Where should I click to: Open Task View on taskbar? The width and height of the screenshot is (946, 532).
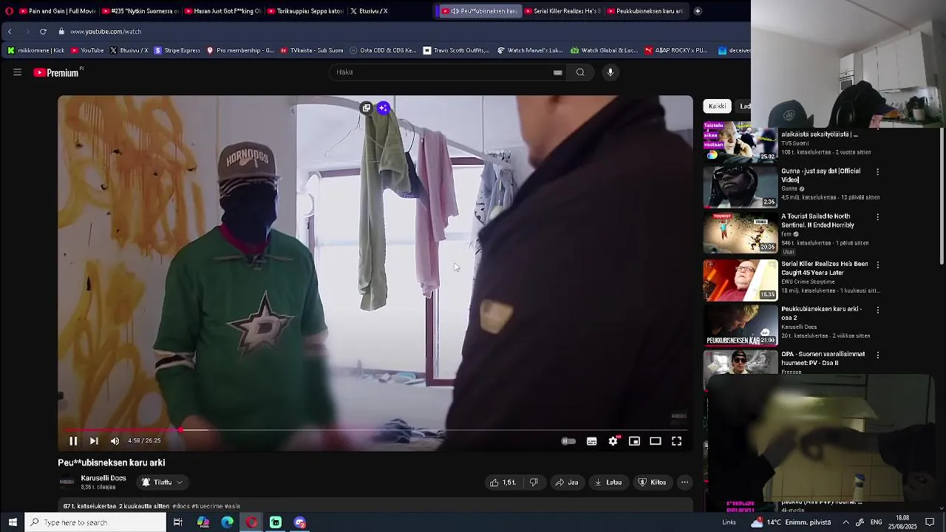click(x=178, y=522)
